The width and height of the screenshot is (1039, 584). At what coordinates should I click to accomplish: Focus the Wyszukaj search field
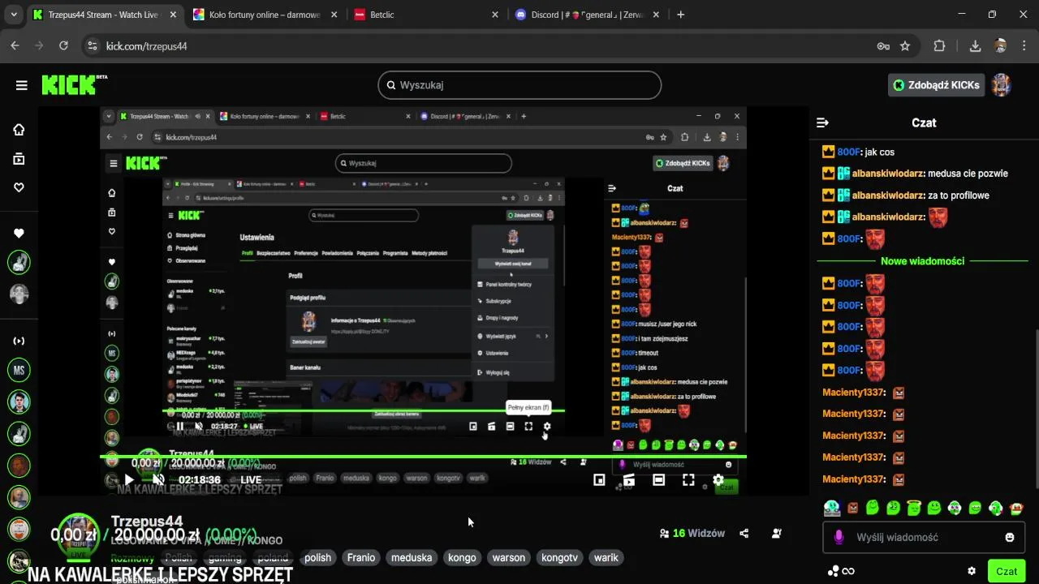(519, 85)
